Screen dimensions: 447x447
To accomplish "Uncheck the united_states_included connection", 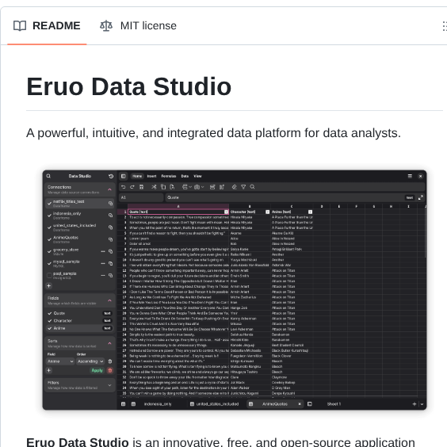I will coord(49,227).
